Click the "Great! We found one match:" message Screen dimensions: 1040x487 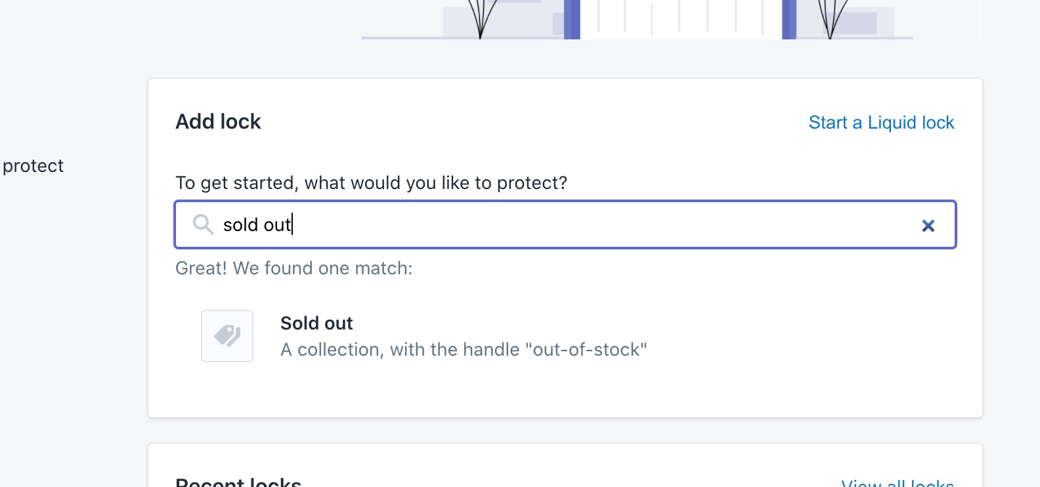[x=293, y=268]
